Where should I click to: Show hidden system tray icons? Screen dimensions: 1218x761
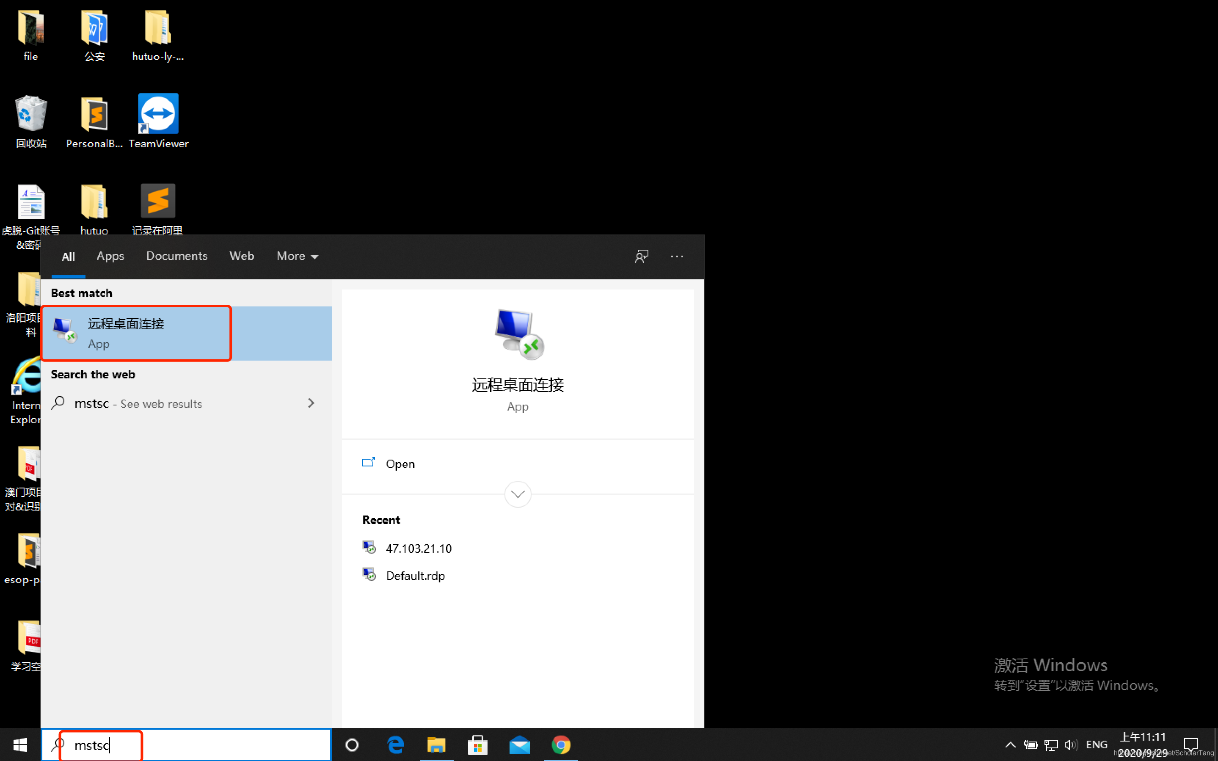[x=1010, y=744]
